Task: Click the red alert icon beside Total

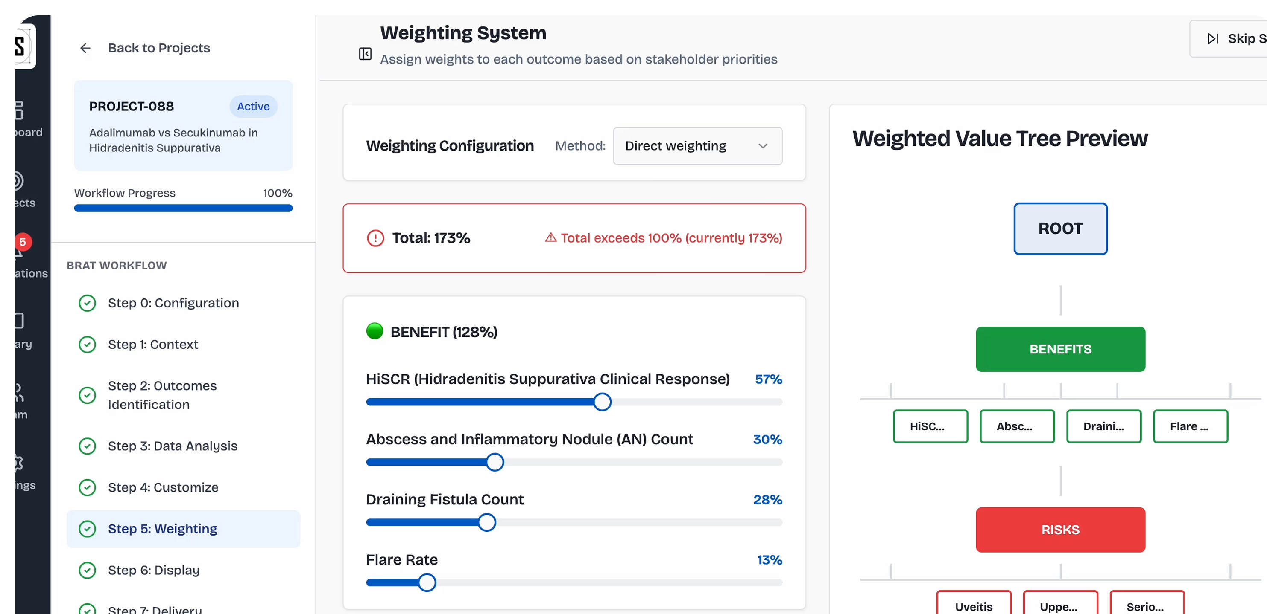Action: [x=375, y=238]
